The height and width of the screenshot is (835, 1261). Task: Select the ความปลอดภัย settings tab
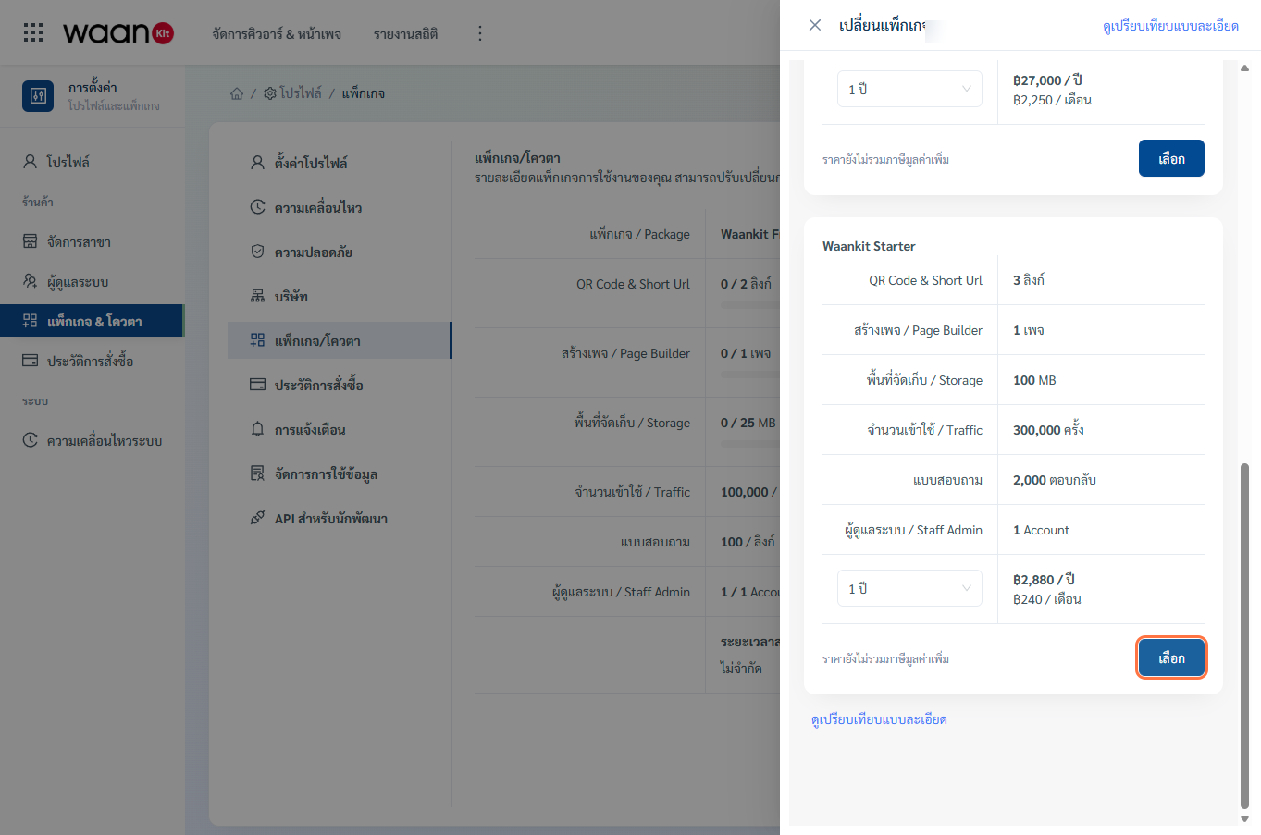340,252
